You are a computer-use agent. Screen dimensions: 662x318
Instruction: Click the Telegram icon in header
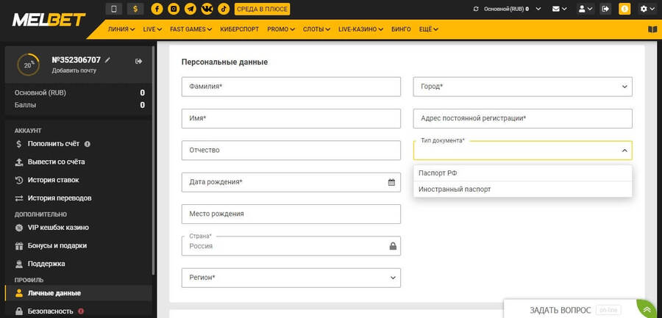[191, 9]
